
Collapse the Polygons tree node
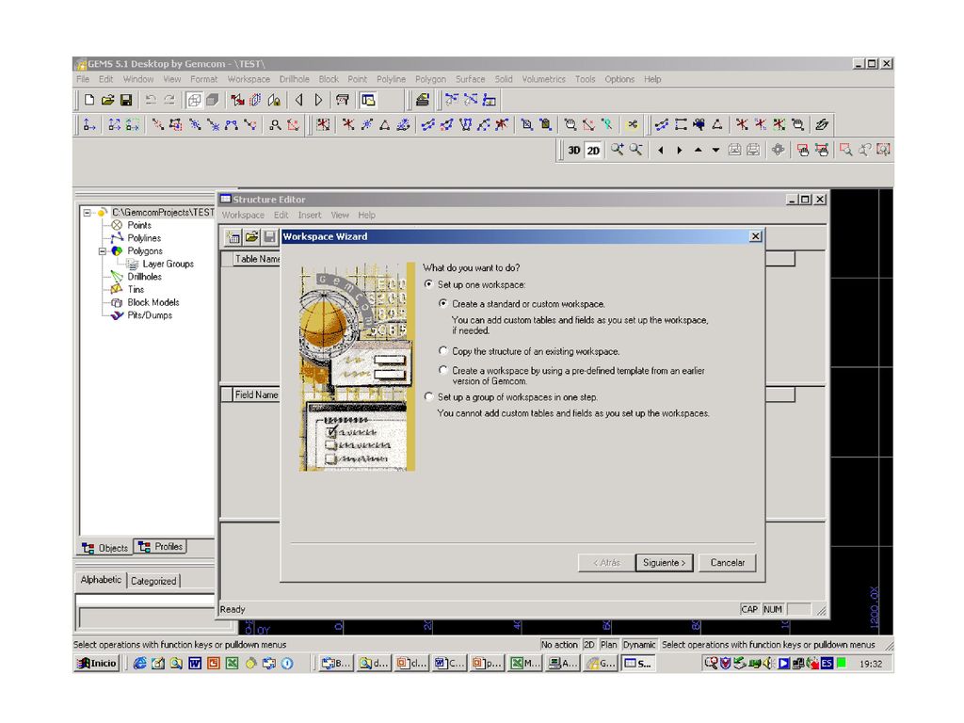pos(102,251)
